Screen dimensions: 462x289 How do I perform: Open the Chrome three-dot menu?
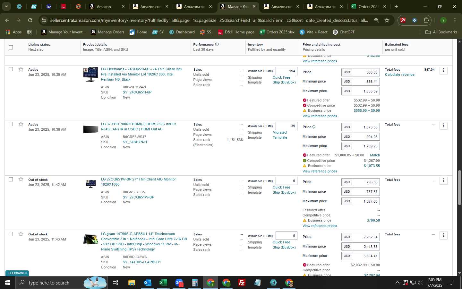(x=455, y=20)
